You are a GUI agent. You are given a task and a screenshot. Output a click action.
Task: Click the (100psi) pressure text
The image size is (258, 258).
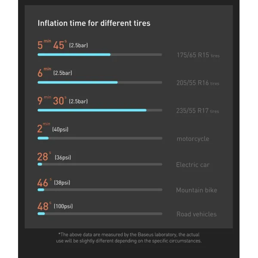point(63,206)
